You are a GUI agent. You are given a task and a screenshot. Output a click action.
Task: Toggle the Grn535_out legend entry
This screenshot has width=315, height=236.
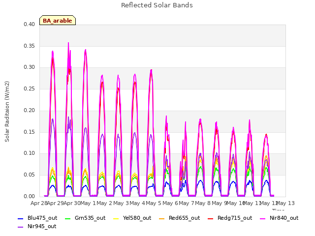[85, 218]
